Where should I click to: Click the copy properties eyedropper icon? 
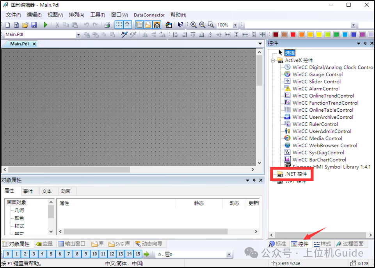(x=124, y=34)
